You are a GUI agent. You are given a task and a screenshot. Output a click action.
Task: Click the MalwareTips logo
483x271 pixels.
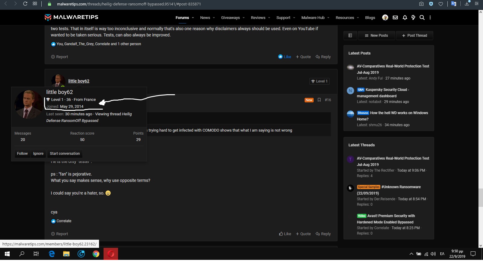(x=71, y=17)
